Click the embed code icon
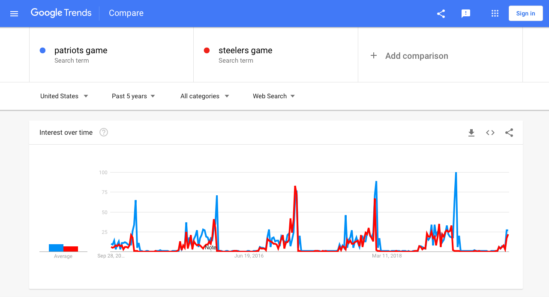This screenshot has width=549, height=297. (x=490, y=133)
